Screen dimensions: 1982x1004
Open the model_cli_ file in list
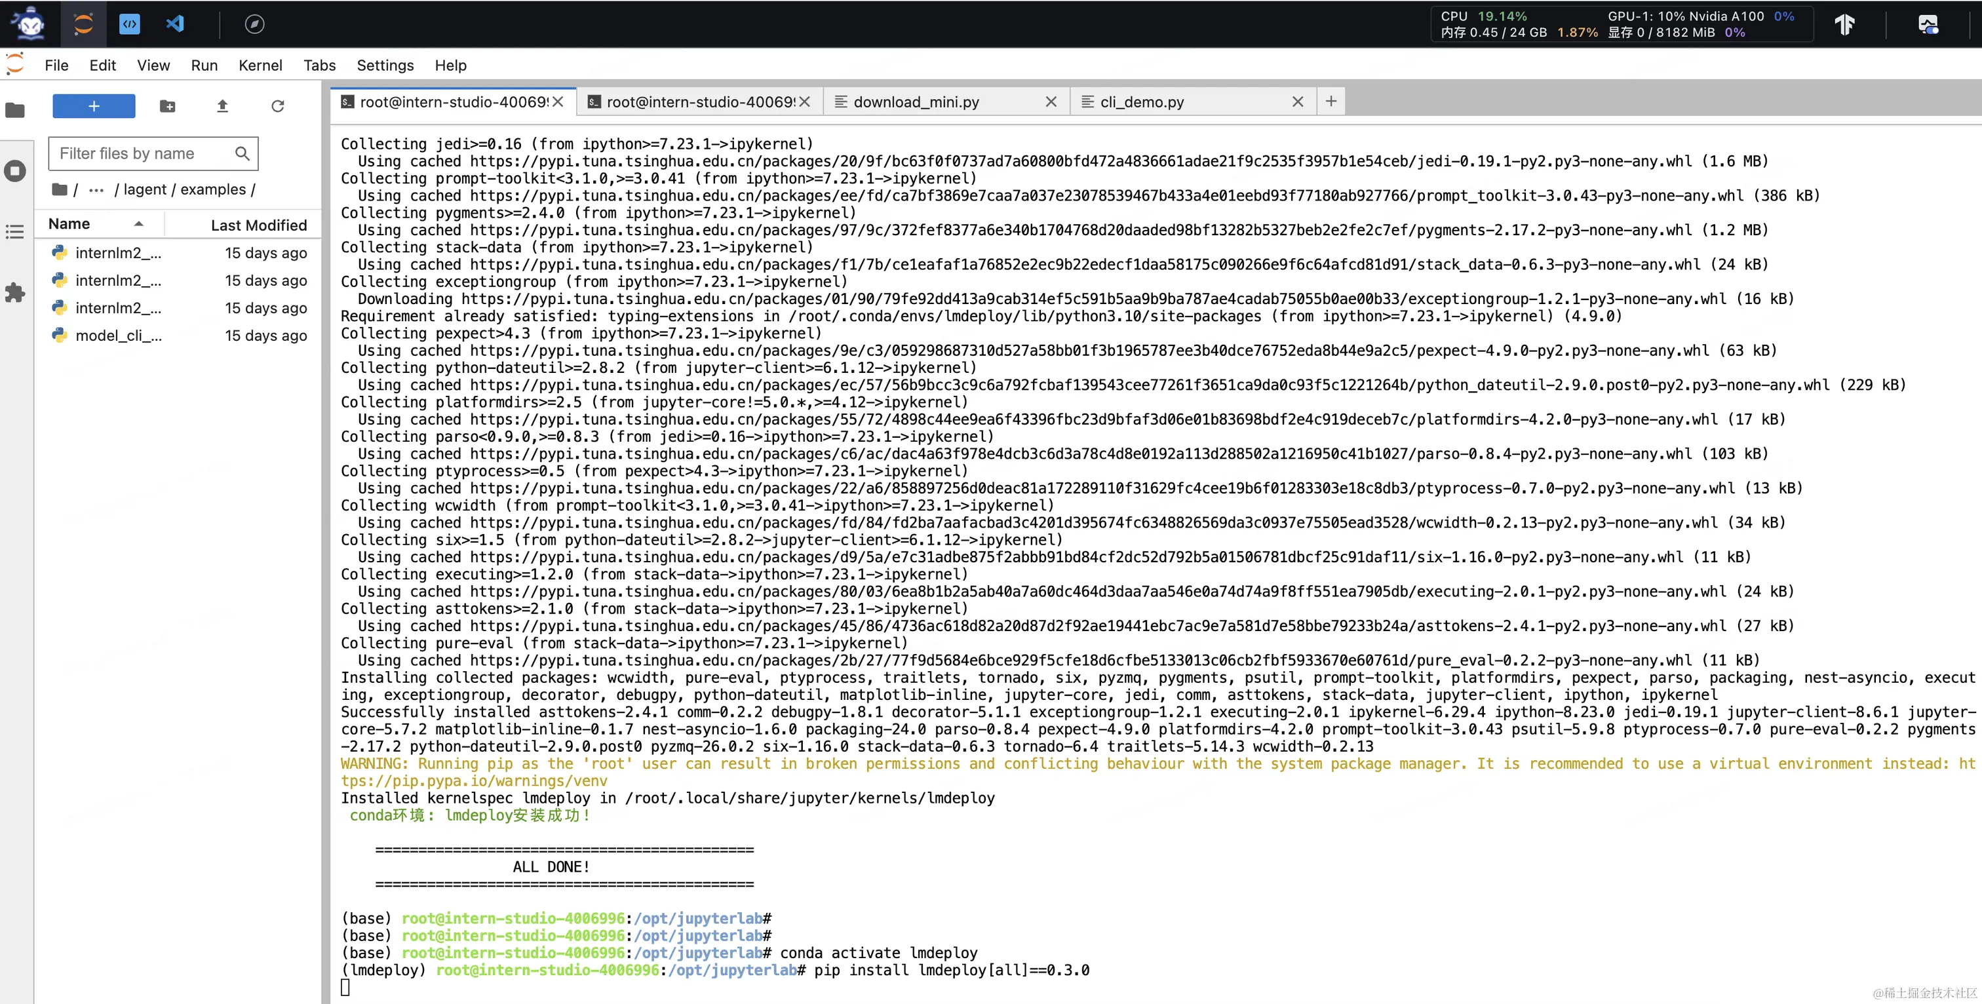pyautogui.click(x=118, y=336)
